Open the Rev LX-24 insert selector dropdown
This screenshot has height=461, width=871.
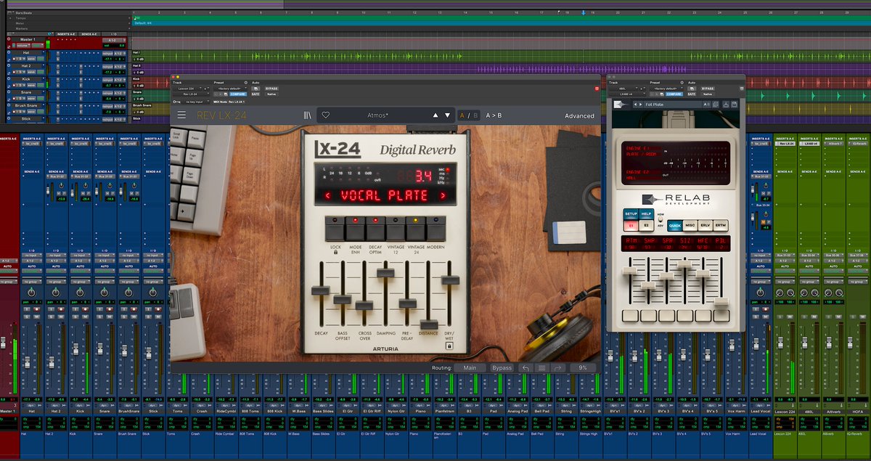pos(192,94)
